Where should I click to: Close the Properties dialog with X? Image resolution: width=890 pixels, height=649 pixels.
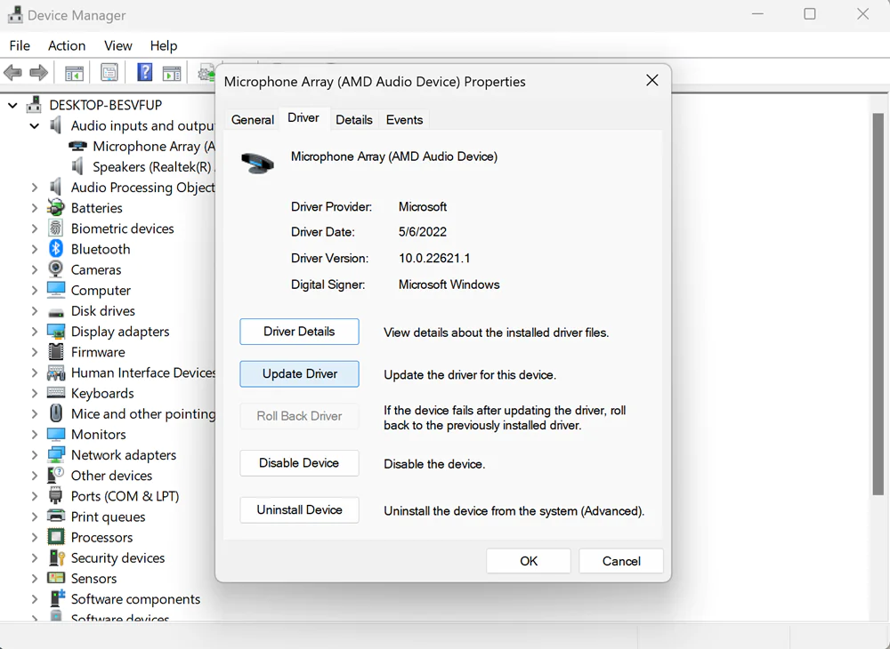point(652,81)
